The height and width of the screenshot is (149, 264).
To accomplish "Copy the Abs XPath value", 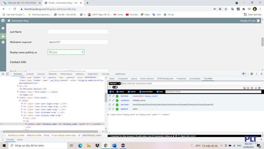I will click(110, 105).
